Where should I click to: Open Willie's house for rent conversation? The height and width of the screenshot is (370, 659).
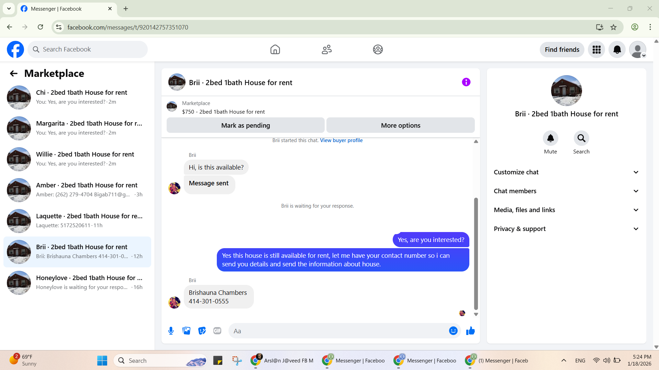[77, 159]
